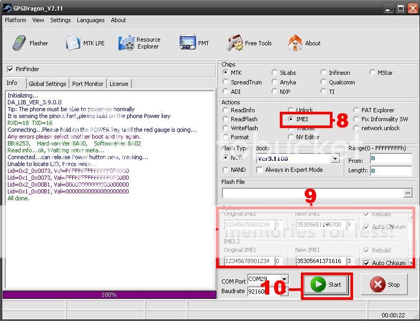Expand the Boots version dropdown

point(335,159)
